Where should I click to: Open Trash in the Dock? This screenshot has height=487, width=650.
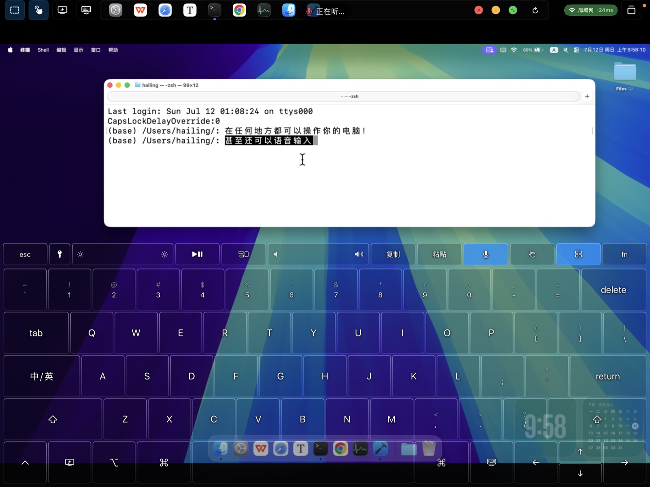coord(429,448)
